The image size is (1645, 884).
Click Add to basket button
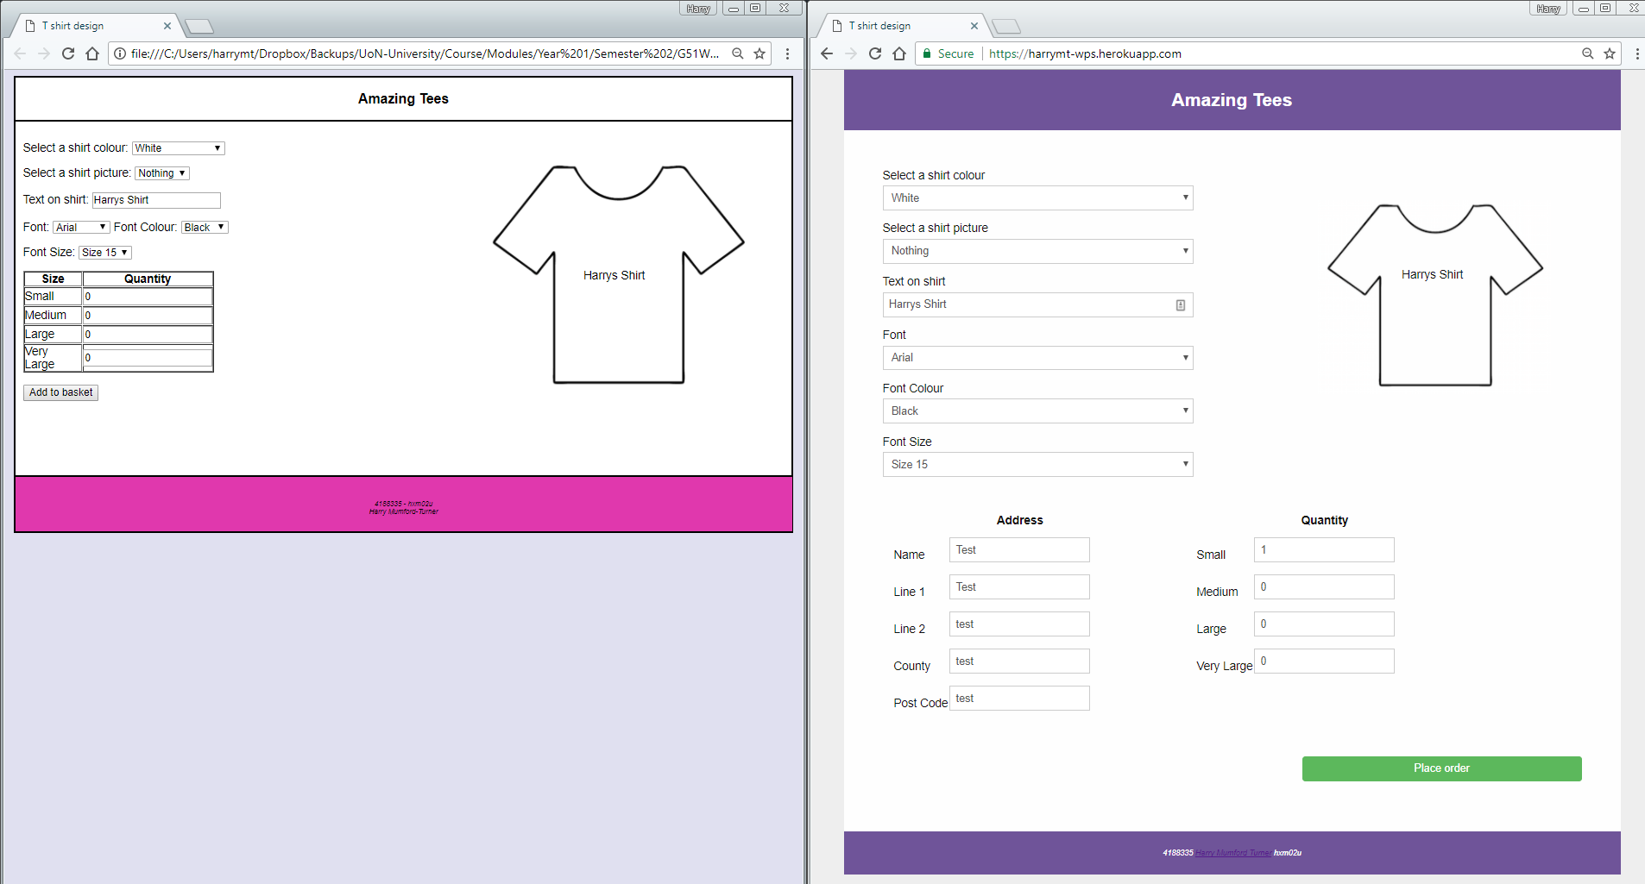point(60,392)
